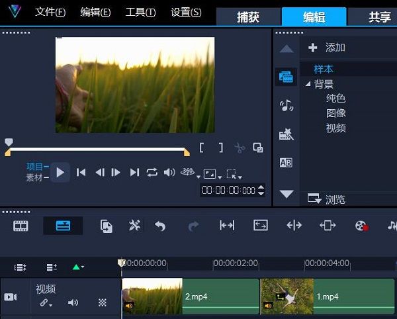Select 纯色 under 背景

[x=335, y=98]
